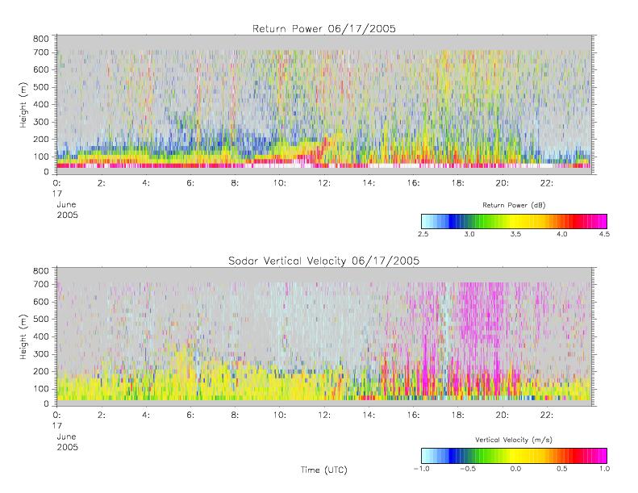Click the 500 height tick on Return Power plot

pos(40,87)
